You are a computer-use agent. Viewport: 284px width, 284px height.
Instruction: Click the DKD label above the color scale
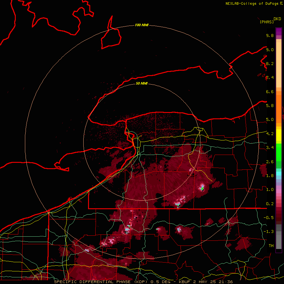(277, 19)
